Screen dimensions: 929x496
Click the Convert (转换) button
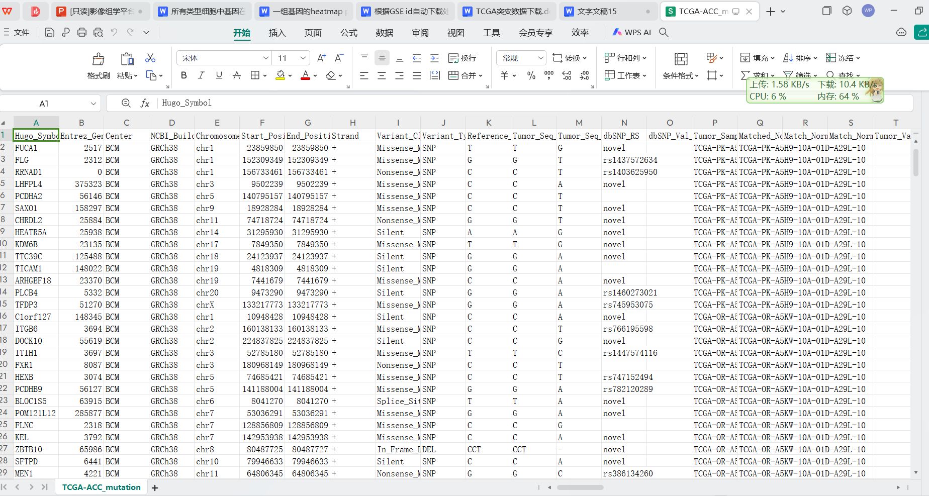click(569, 58)
